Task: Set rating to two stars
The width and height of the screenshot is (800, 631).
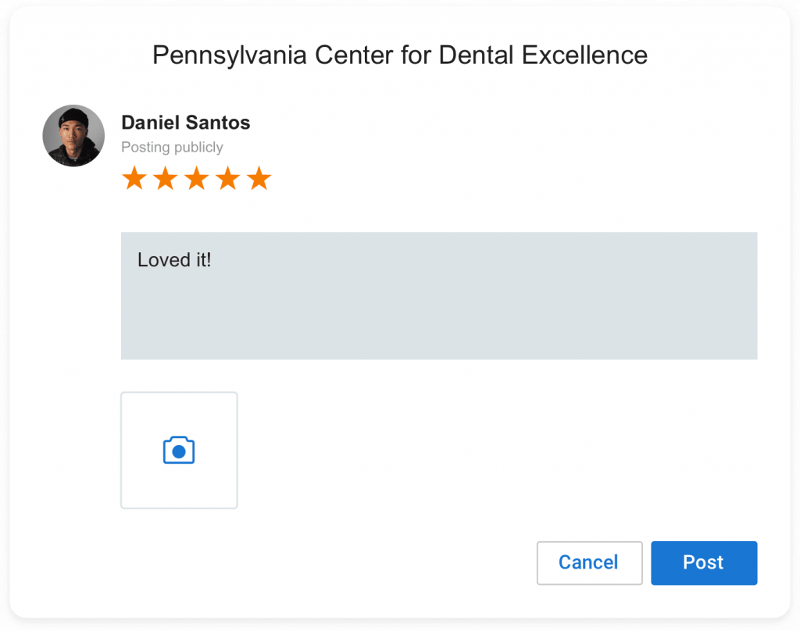Action: [165, 179]
